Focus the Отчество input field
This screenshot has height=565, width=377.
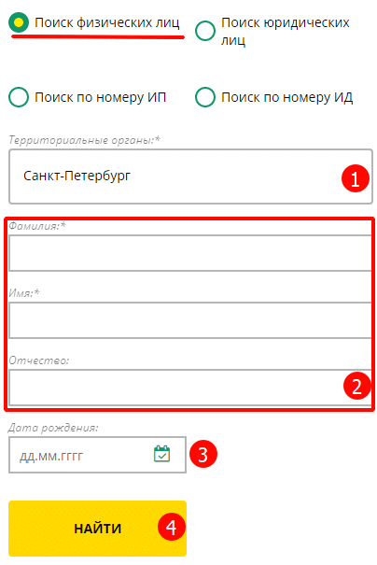coord(190,388)
